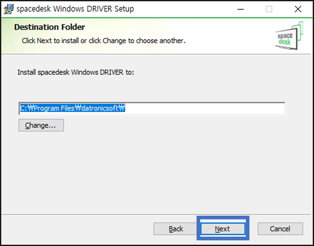Screen dimensions: 314x246
Task: Click 'Install spacedesk Windows DRIVER to:' label
Action: pos(76,72)
